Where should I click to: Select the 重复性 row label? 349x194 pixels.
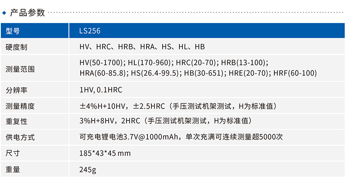point(17,122)
